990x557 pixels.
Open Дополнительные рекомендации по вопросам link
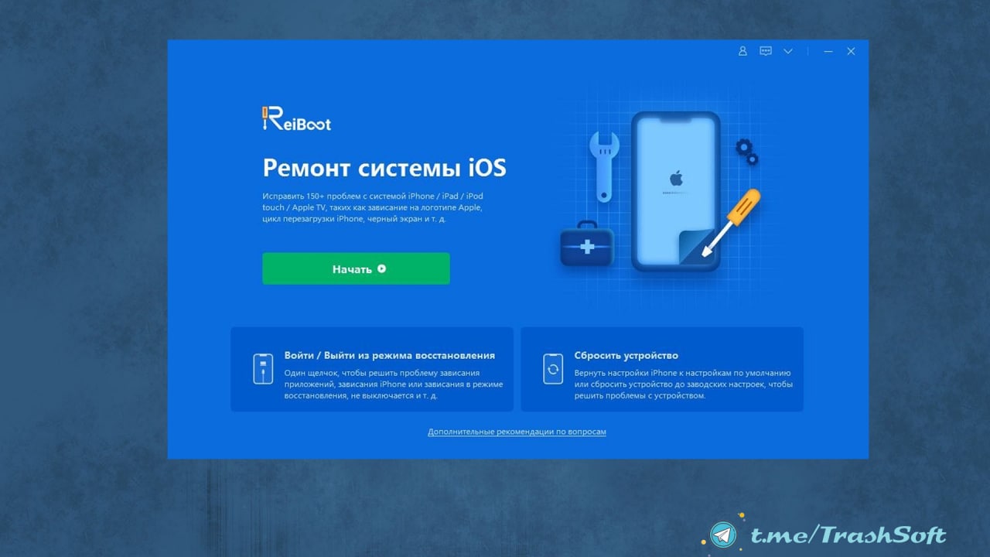tap(517, 432)
